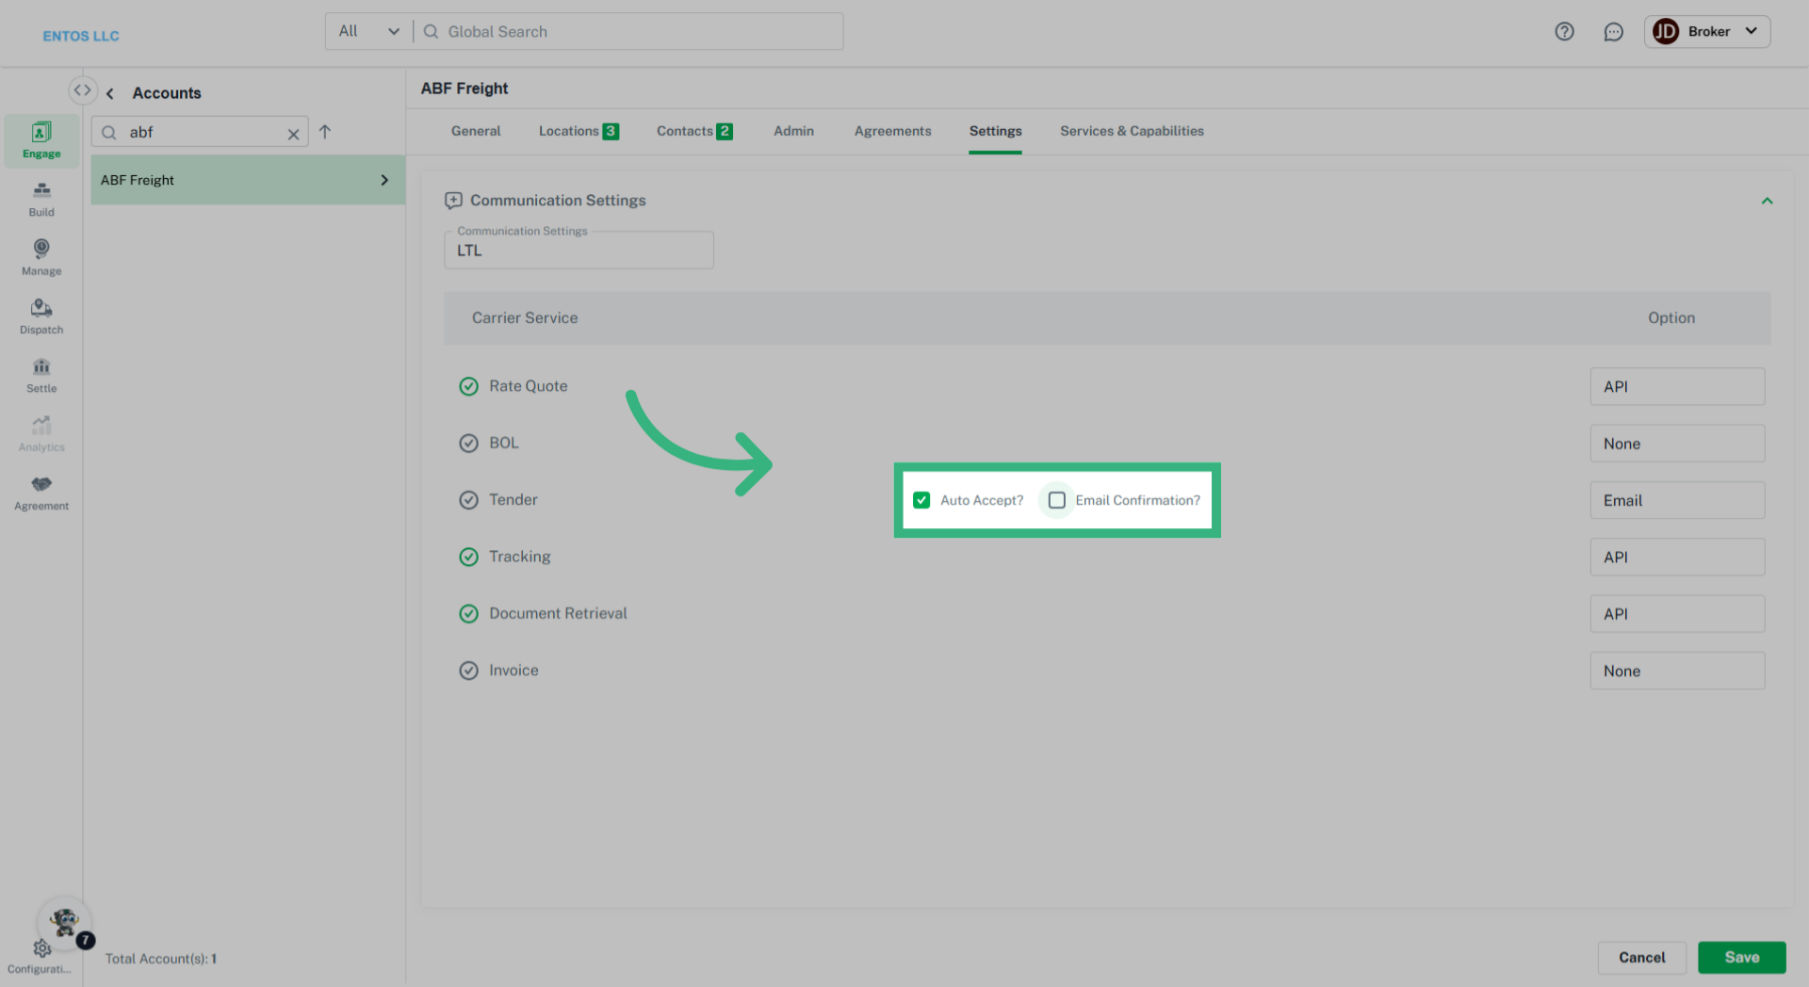Open the Engage section in the sidebar
The image size is (1809, 987).
click(41, 139)
